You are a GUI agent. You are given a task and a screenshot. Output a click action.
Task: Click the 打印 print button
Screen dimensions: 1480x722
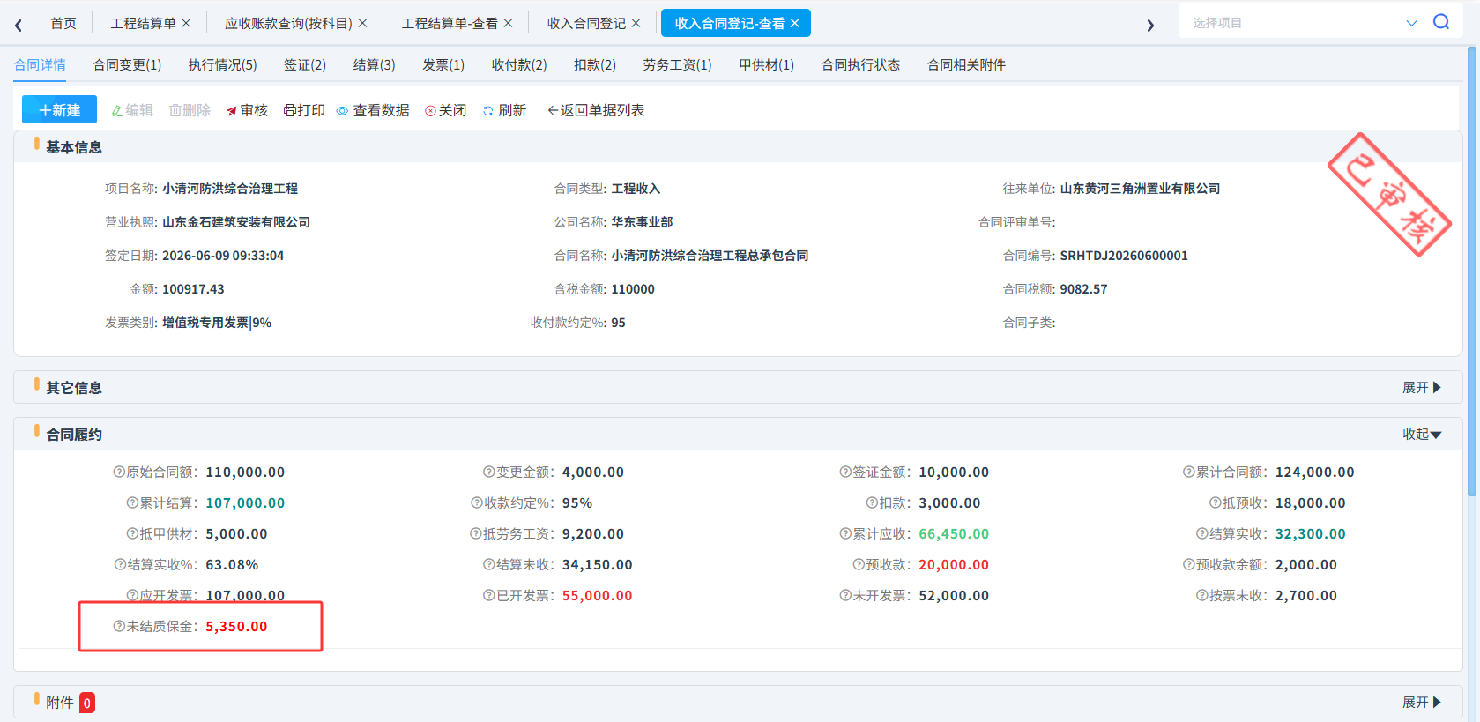pyautogui.click(x=304, y=110)
